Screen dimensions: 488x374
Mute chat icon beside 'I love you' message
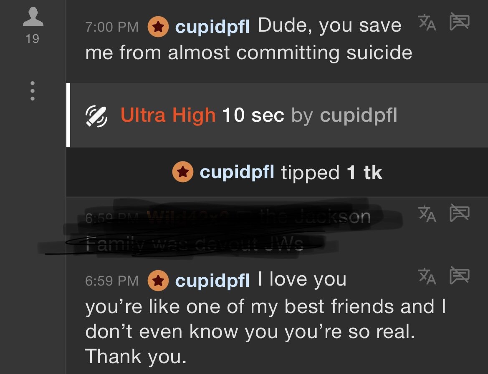pos(459,275)
